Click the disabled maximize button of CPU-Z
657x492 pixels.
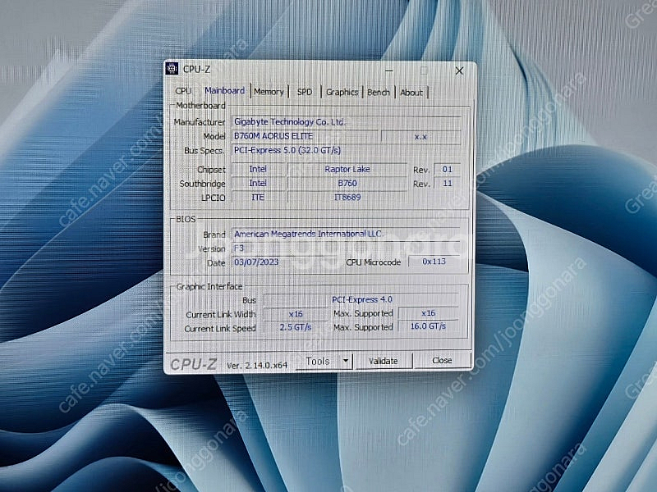[424, 71]
